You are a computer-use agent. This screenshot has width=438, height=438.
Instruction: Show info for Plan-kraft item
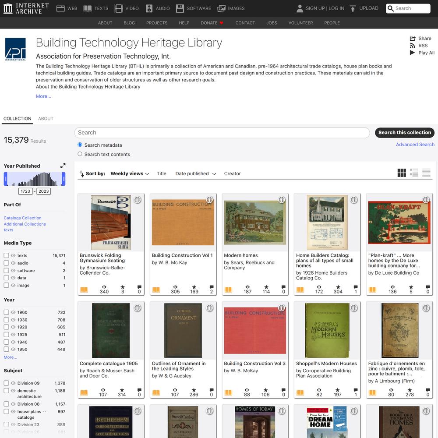(x=426, y=200)
